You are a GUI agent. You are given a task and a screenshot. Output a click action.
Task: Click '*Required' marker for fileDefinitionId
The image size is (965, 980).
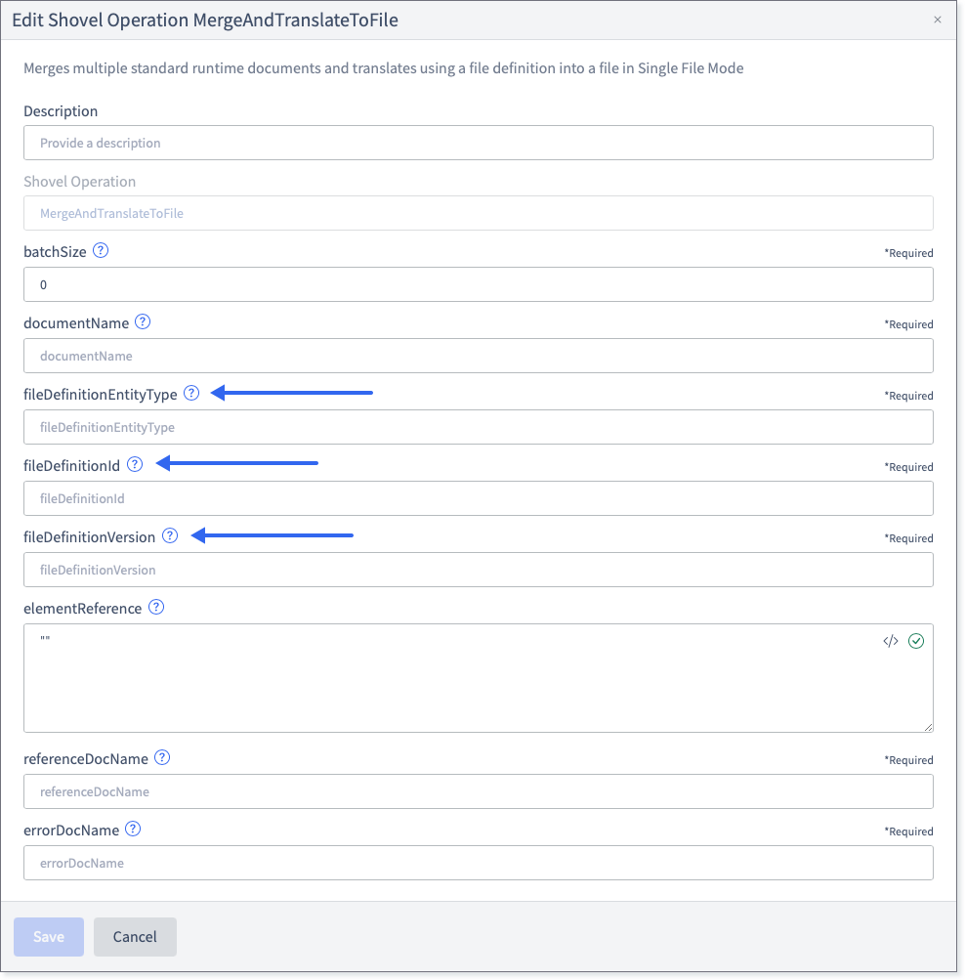(908, 467)
